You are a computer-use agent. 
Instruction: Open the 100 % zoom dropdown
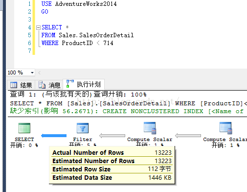pos(32,72)
